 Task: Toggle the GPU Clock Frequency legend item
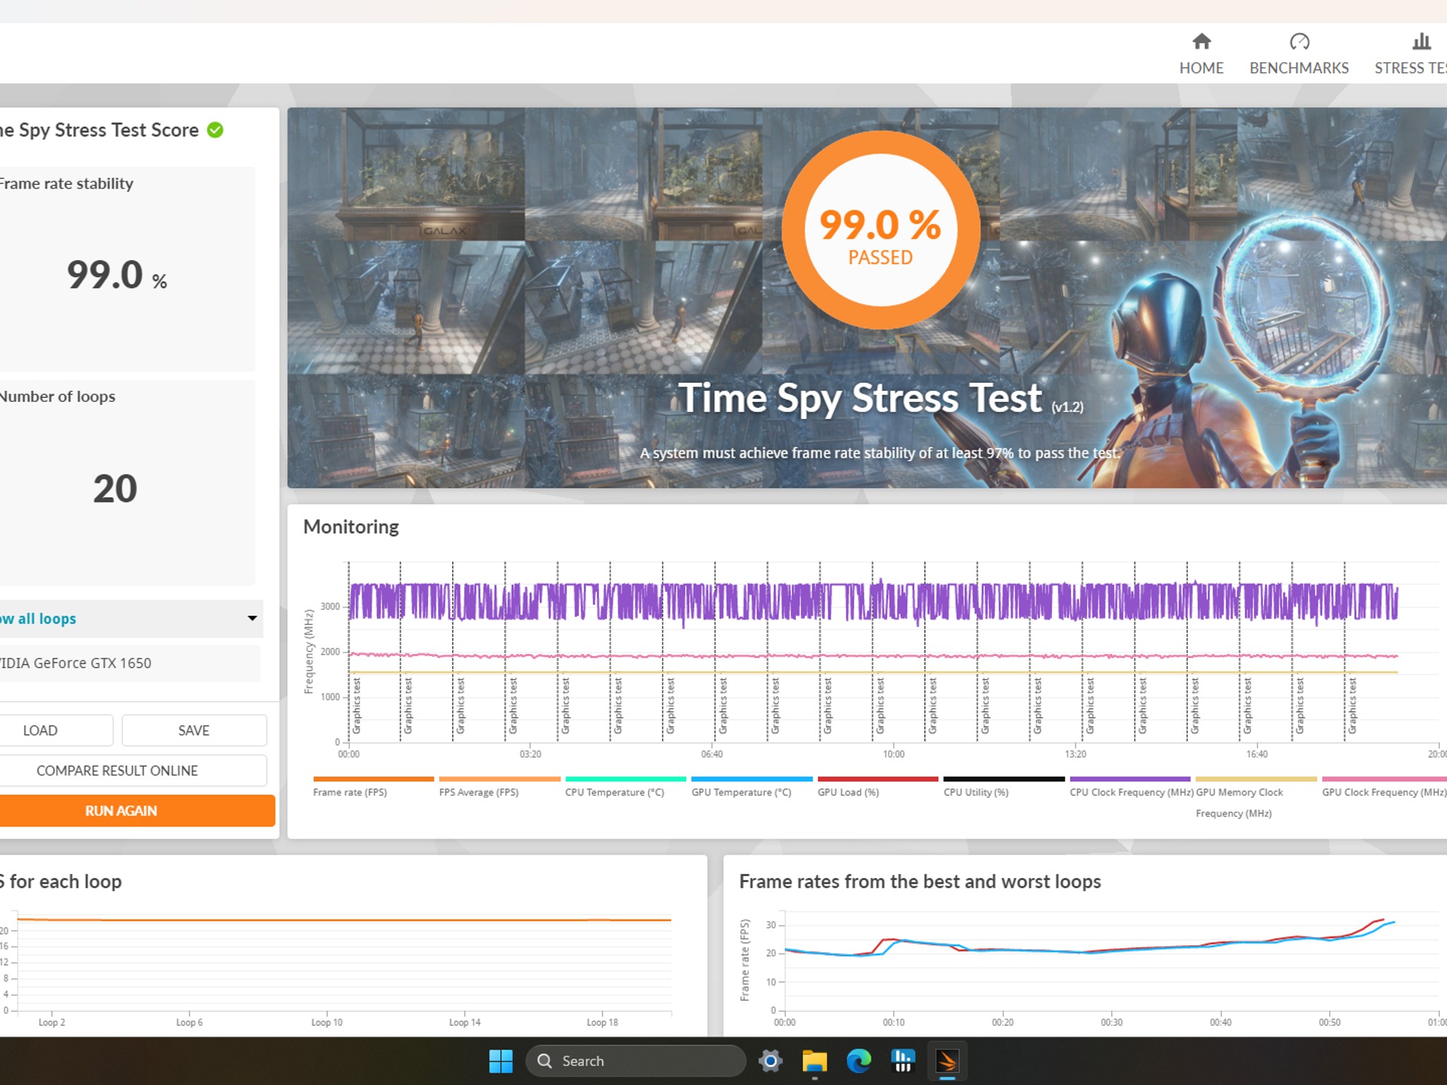click(x=1383, y=787)
